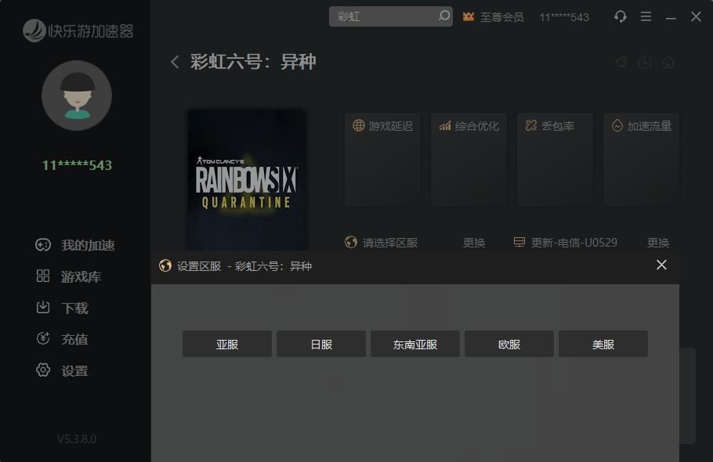Select the 欧服 region

[509, 344]
